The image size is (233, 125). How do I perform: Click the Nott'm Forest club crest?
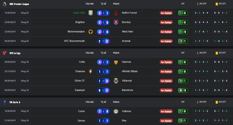point(116,13)
